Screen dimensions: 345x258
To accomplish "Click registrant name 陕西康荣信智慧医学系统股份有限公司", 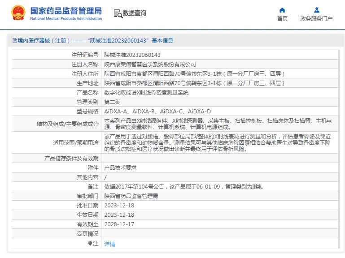I will tap(150, 64).
